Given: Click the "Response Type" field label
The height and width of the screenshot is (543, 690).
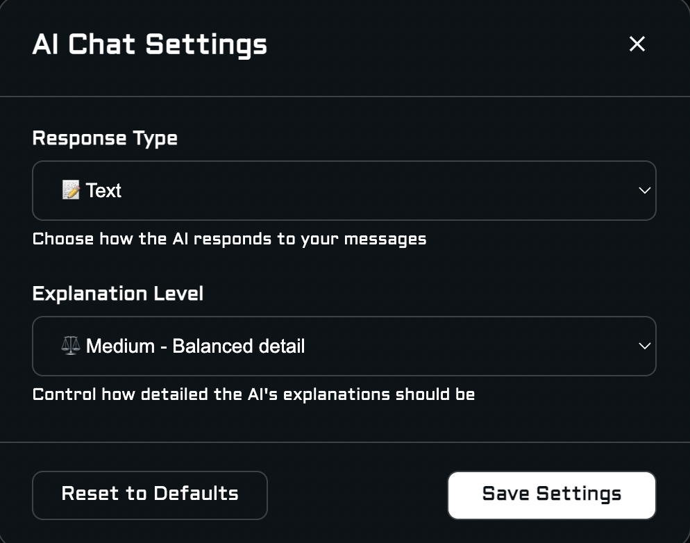Looking at the screenshot, I should (x=105, y=138).
